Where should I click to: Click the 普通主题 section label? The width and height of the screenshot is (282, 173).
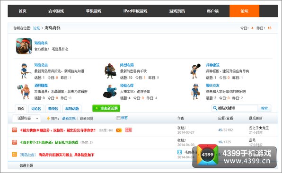click(x=26, y=165)
